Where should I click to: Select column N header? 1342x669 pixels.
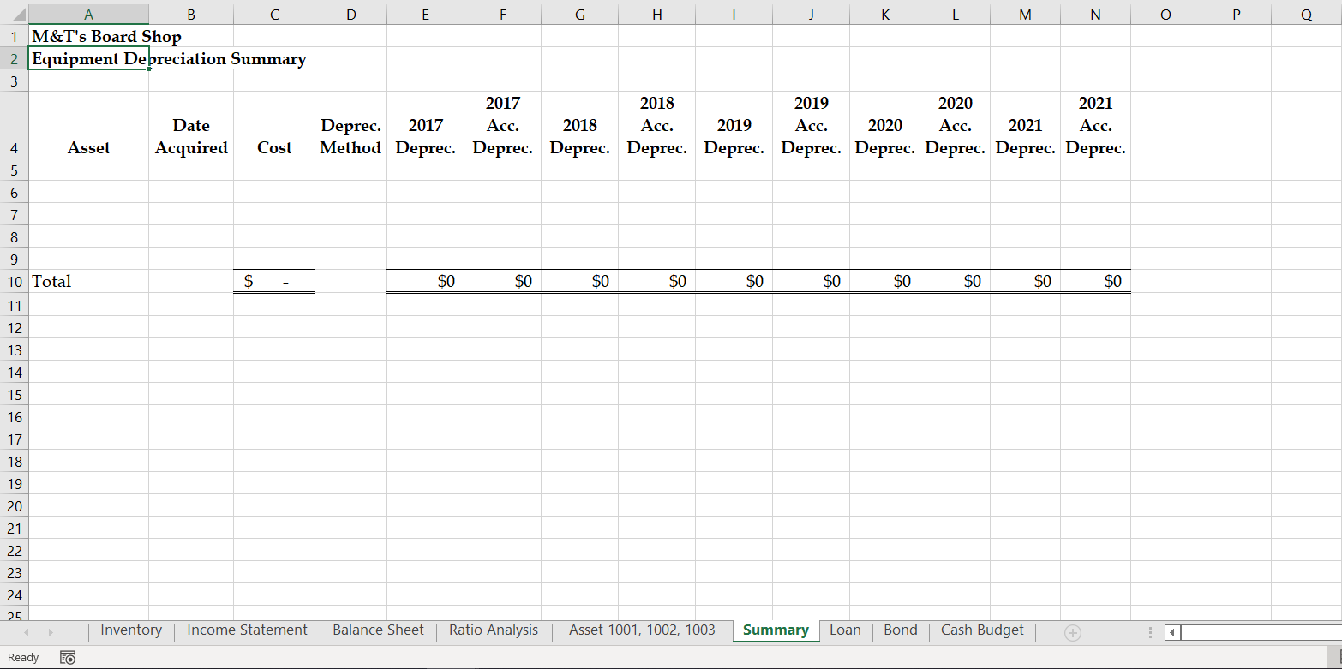pos(1095,14)
